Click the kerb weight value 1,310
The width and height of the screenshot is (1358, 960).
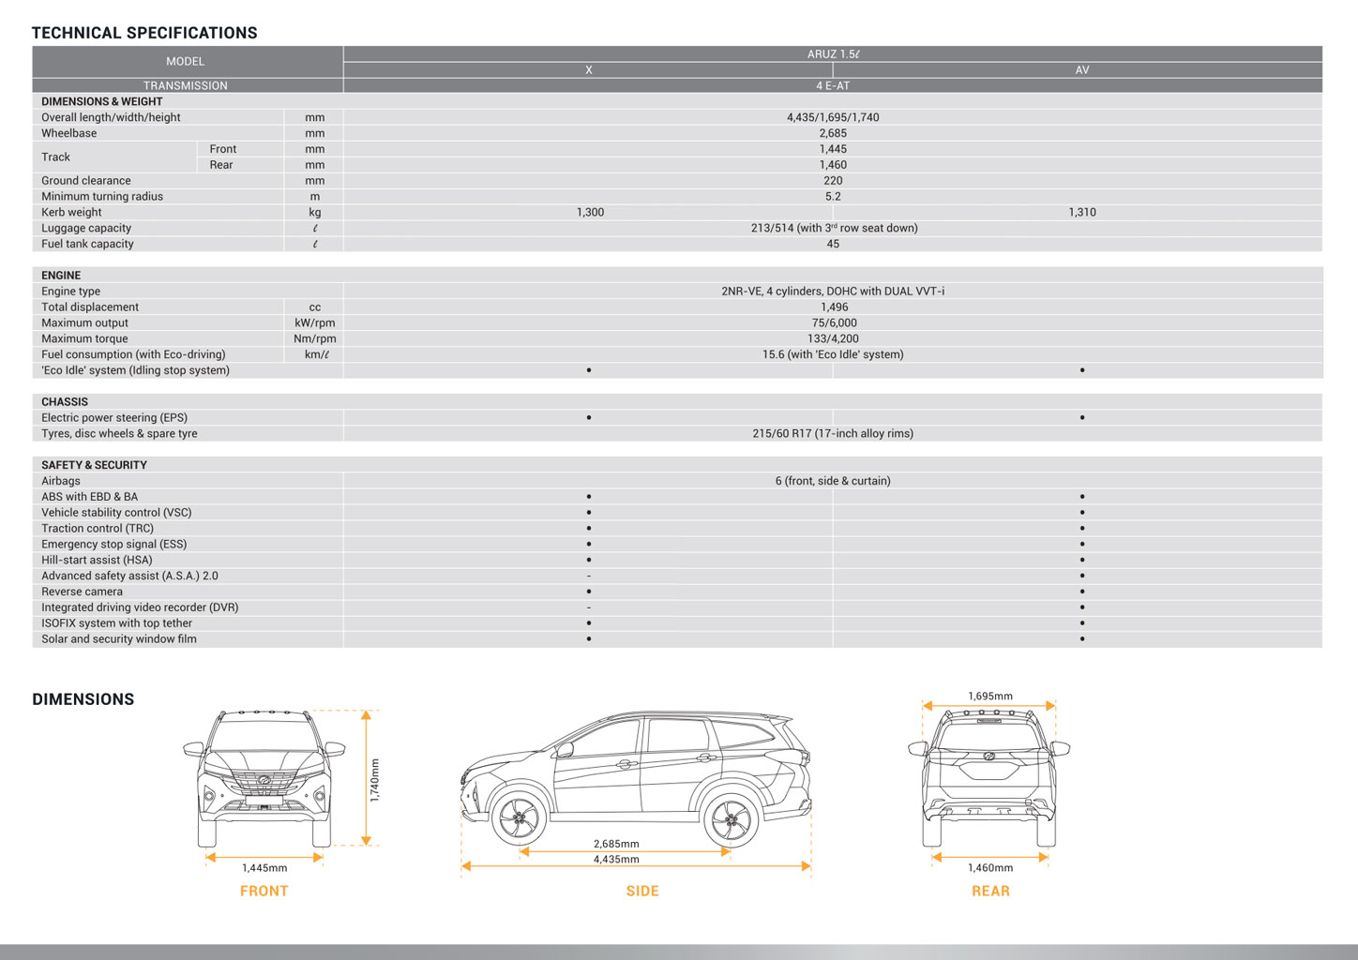1082,213
